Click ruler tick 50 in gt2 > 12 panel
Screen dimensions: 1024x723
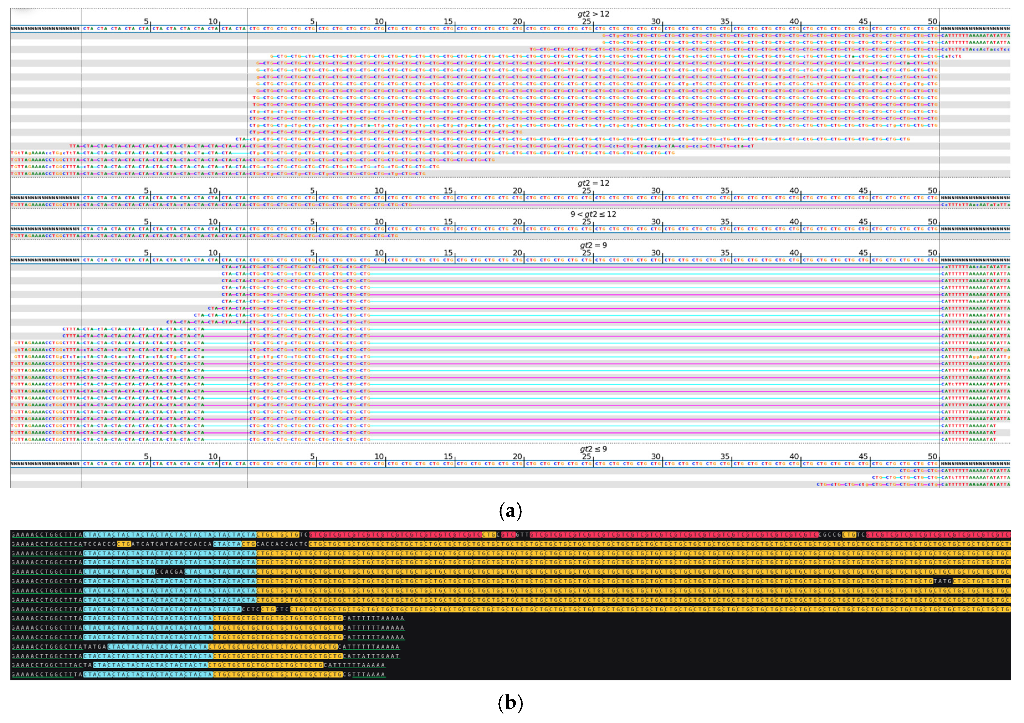pos(932,21)
